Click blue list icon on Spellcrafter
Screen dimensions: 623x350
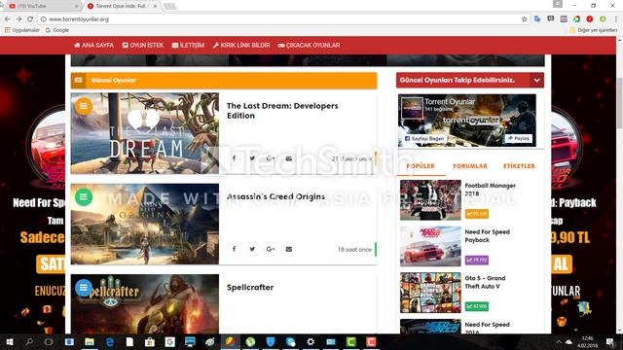[x=84, y=288]
